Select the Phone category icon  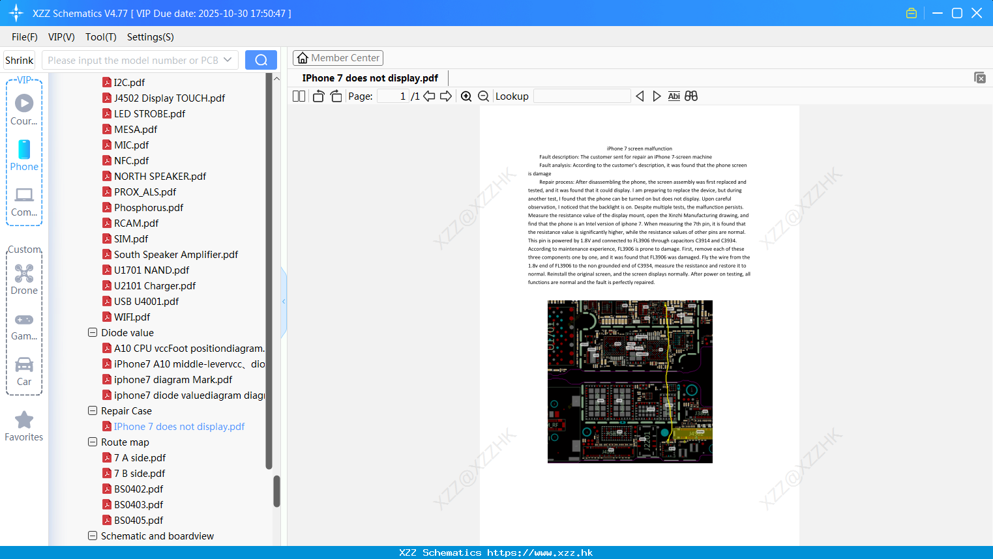(x=24, y=156)
